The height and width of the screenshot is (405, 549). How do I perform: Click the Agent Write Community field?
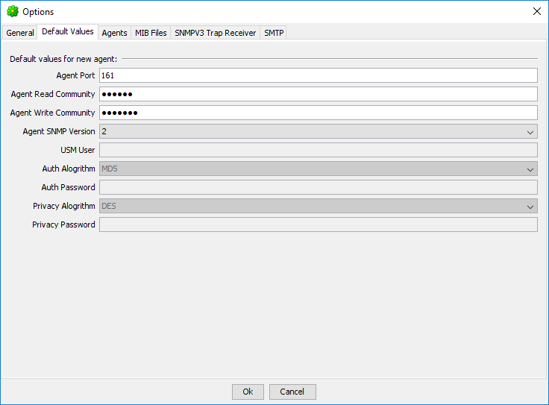point(318,113)
